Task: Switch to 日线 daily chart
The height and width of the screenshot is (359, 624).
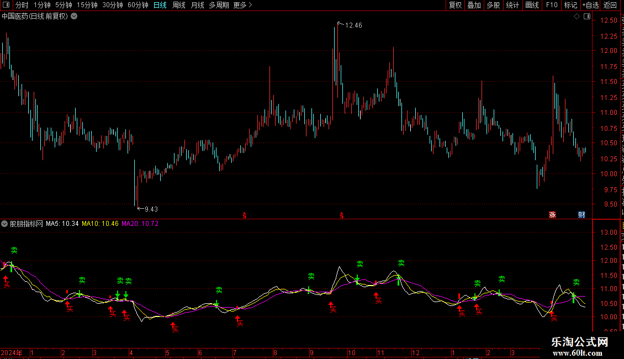Action: point(160,5)
